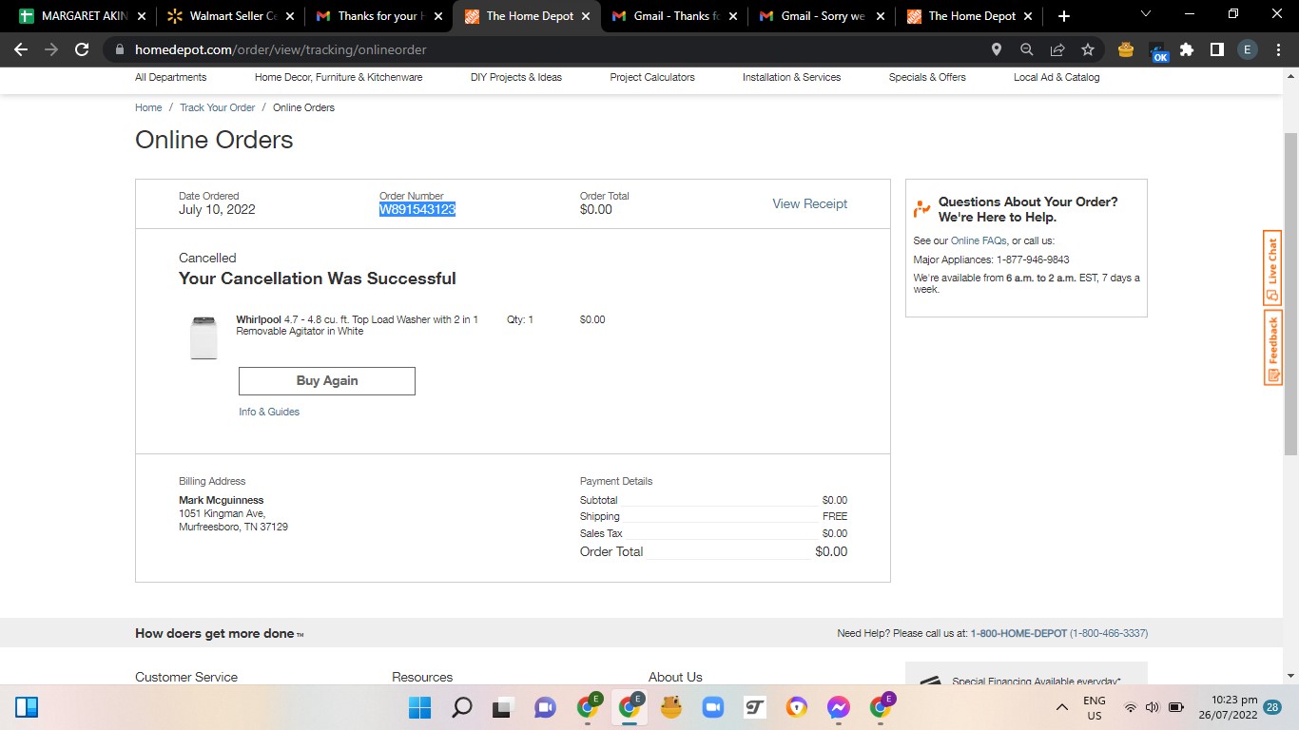Screen dimensions: 1299x730
Task: Click the Whirlpool washer thumbnail
Action: 204,337
